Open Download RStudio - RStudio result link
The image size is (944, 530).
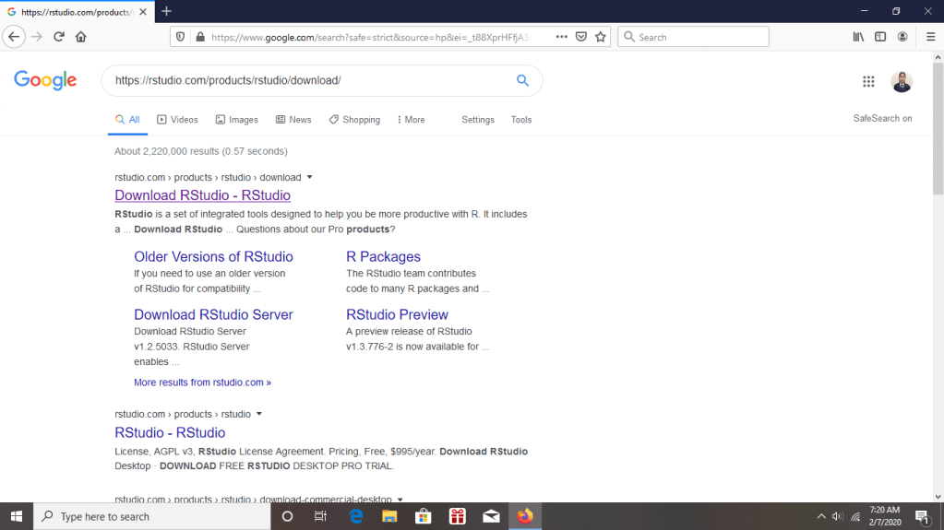point(202,195)
